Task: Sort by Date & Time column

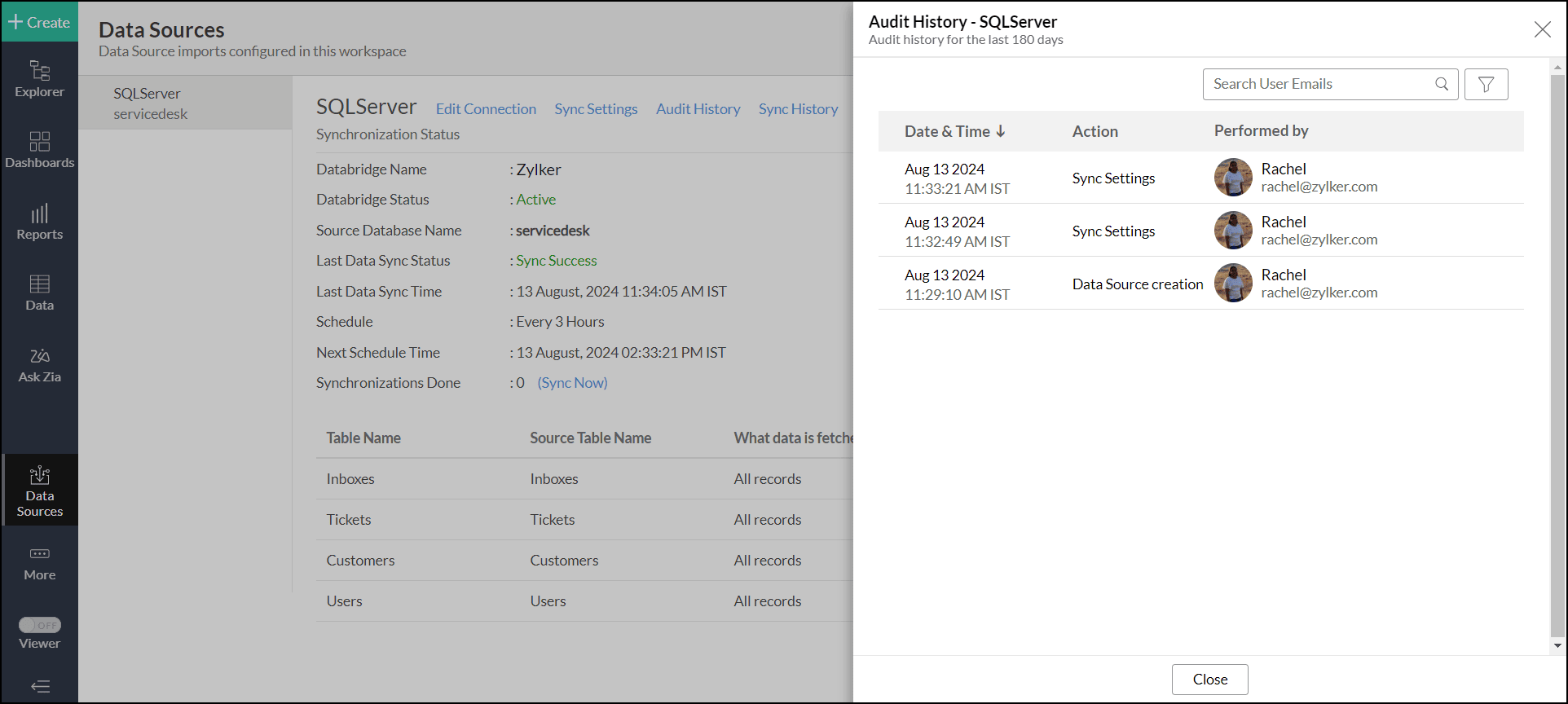Action: (x=955, y=131)
